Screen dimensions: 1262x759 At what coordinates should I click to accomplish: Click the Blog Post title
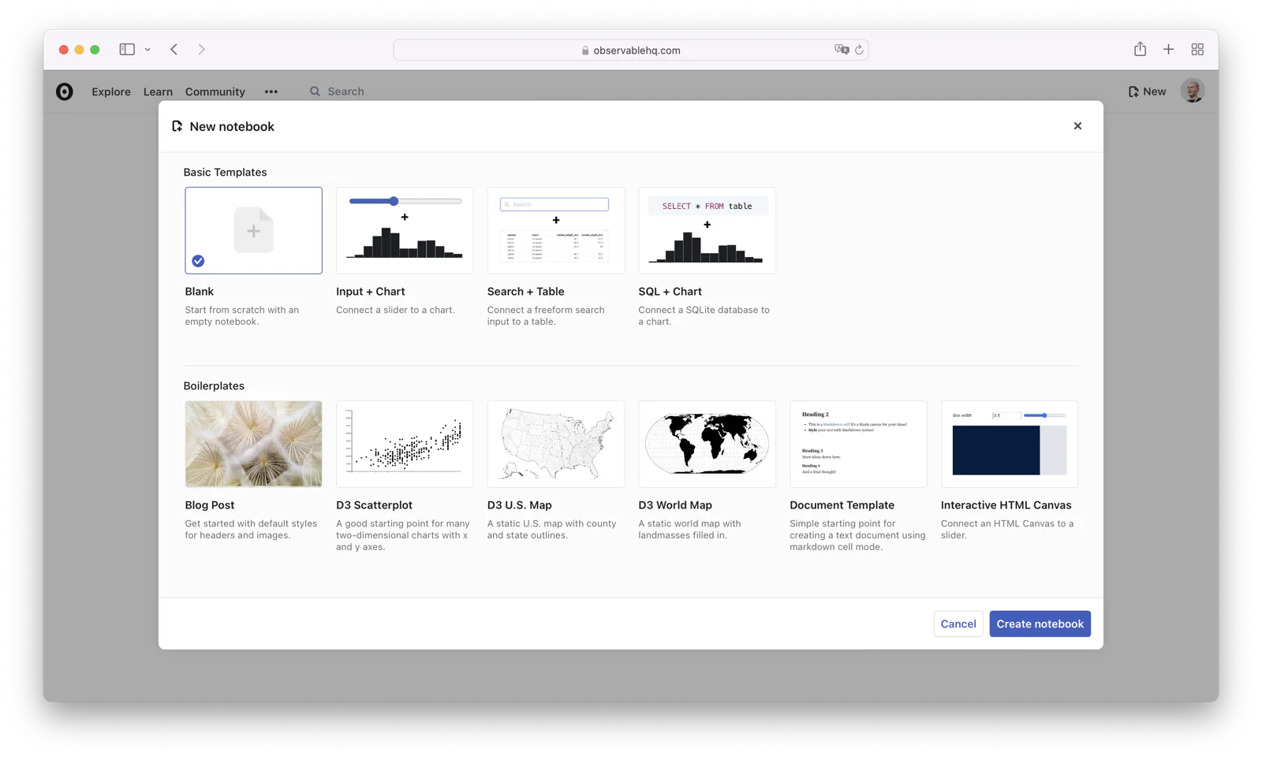pyautogui.click(x=210, y=505)
